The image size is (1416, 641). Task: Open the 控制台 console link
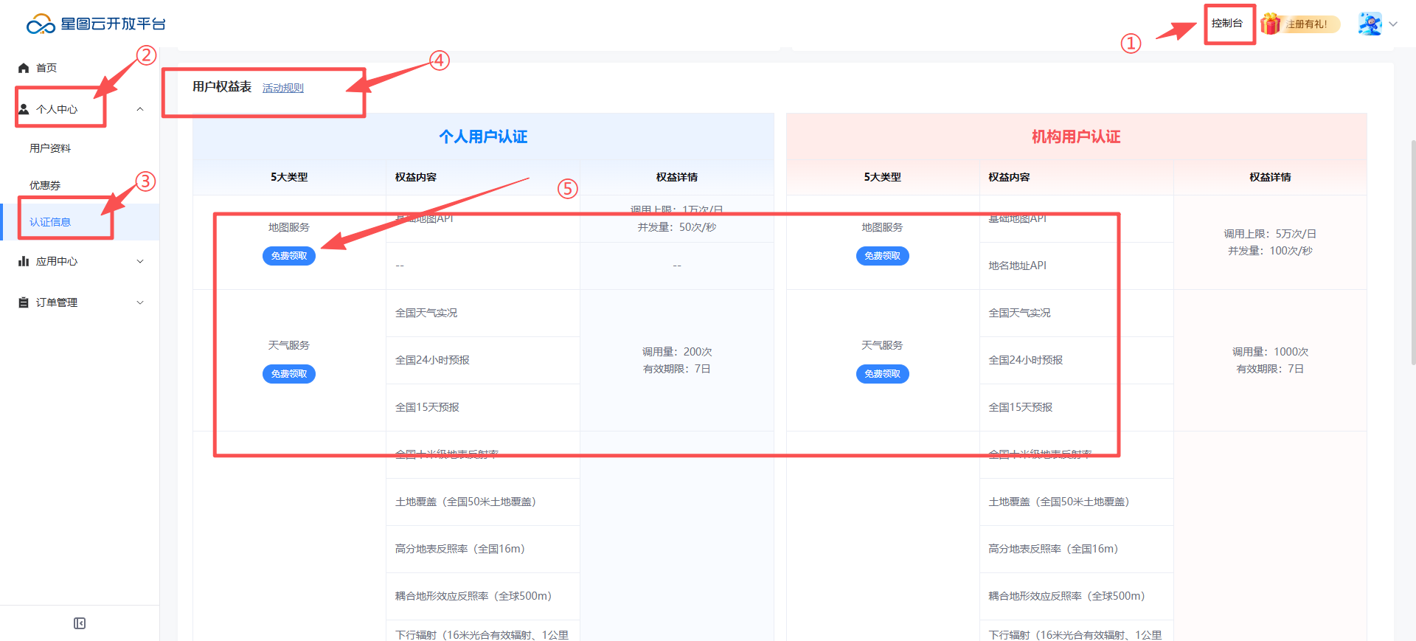(1227, 24)
